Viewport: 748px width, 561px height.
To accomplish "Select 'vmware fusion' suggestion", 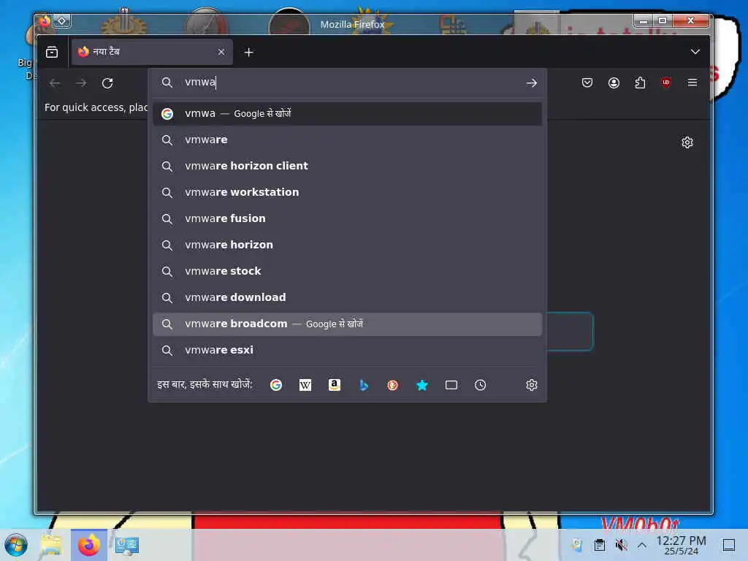I will coord(347,218).
